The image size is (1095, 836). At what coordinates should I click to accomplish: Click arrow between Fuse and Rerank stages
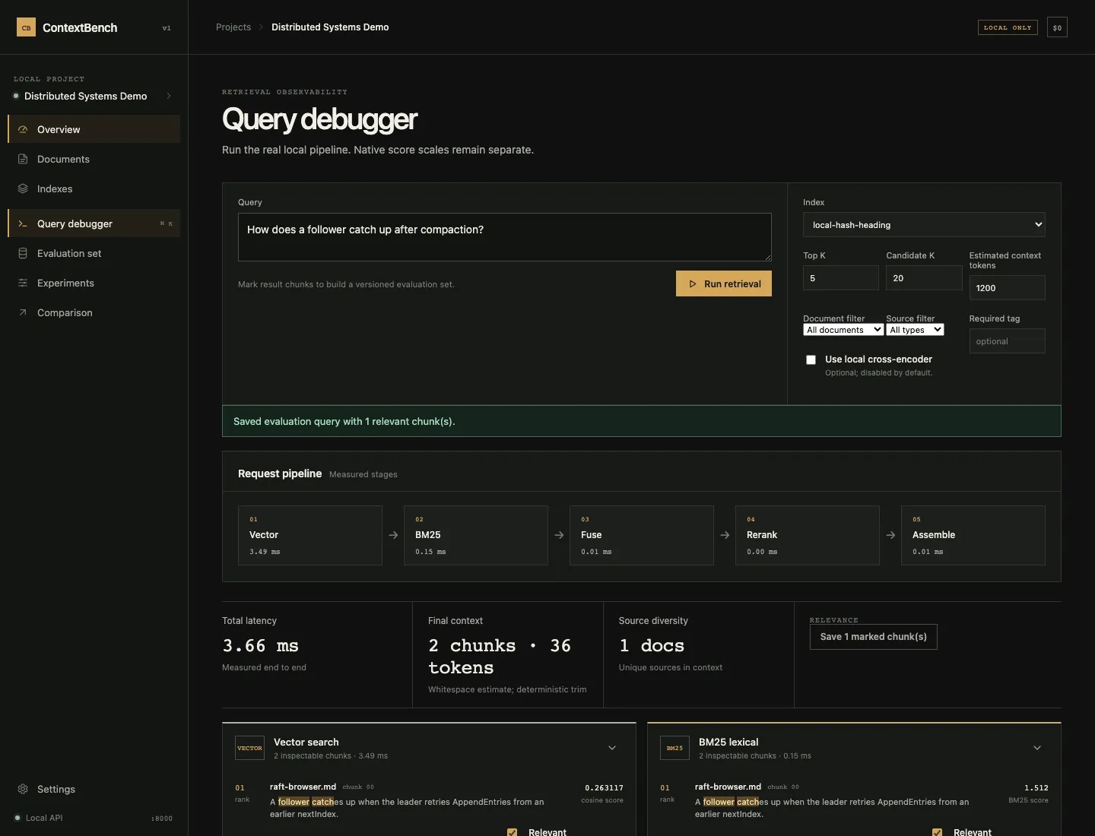[725, 535]
